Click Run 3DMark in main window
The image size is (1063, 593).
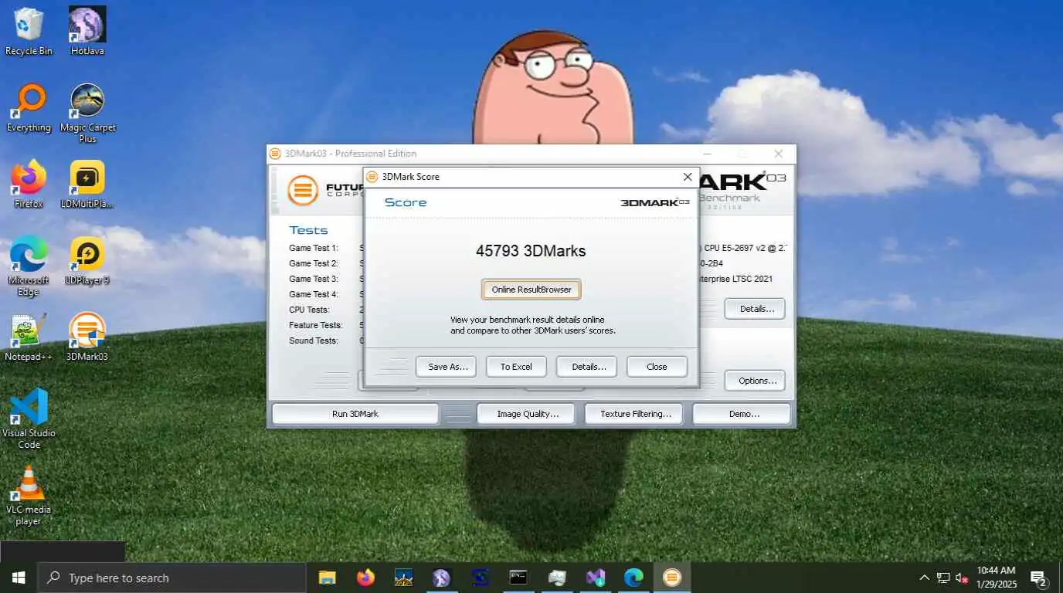point(355,414)
